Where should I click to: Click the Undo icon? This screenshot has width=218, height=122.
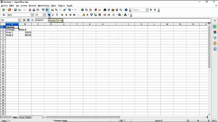pos(69,10)
